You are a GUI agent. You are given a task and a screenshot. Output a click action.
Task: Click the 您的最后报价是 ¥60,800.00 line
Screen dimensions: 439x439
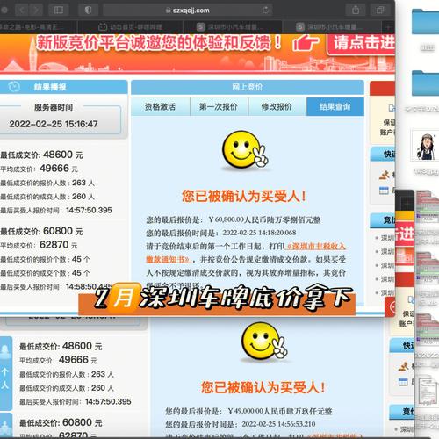click(x=234, y=219)
